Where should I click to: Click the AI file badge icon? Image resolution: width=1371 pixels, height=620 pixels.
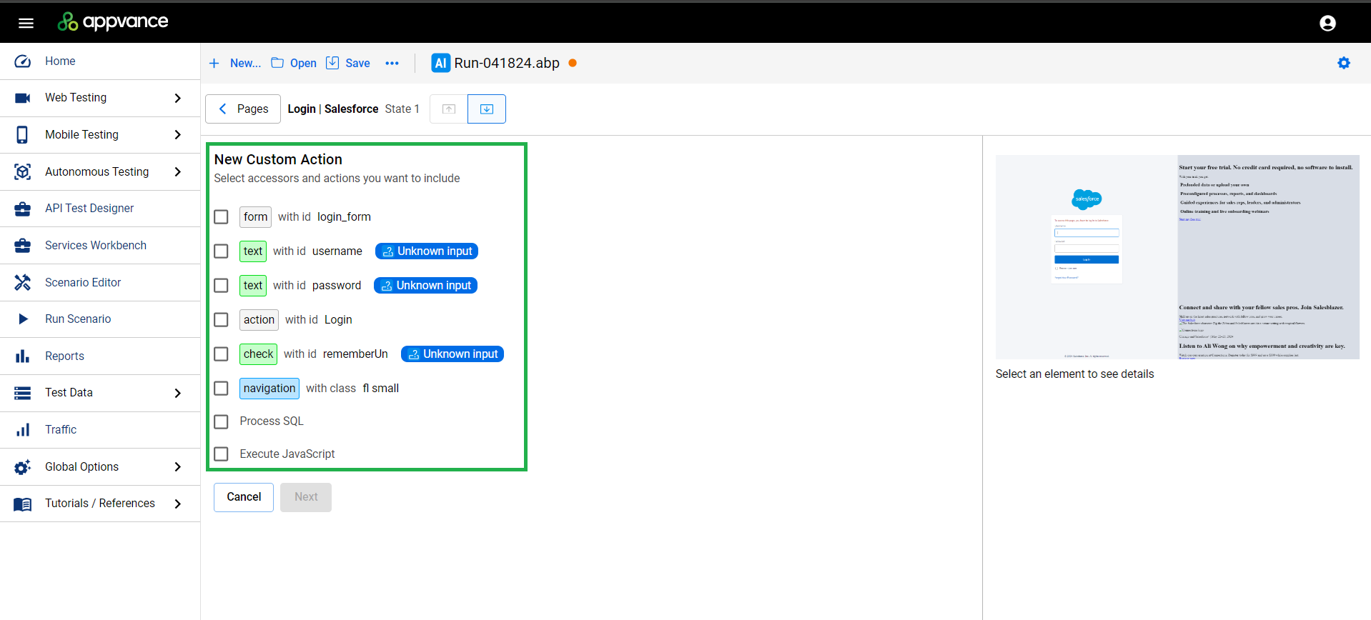click(x=441, y=63)
